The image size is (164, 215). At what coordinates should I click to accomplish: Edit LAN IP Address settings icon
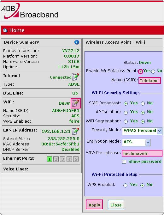(75, 131)
